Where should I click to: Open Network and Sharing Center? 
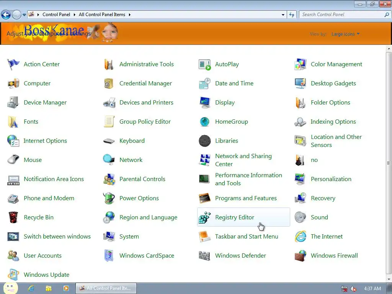243,160
